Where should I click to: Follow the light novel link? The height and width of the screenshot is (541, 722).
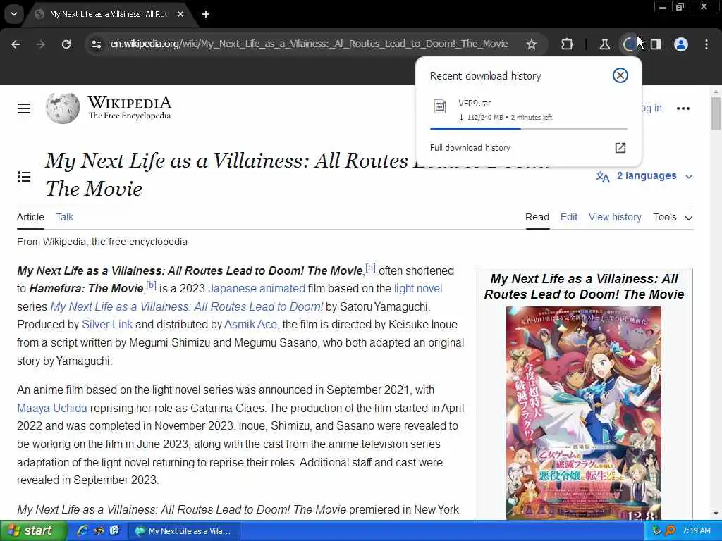click(418, 288)
